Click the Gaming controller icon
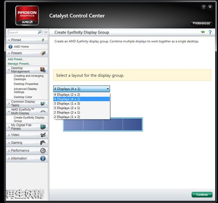218x203 pixels. tap(43, 142)
